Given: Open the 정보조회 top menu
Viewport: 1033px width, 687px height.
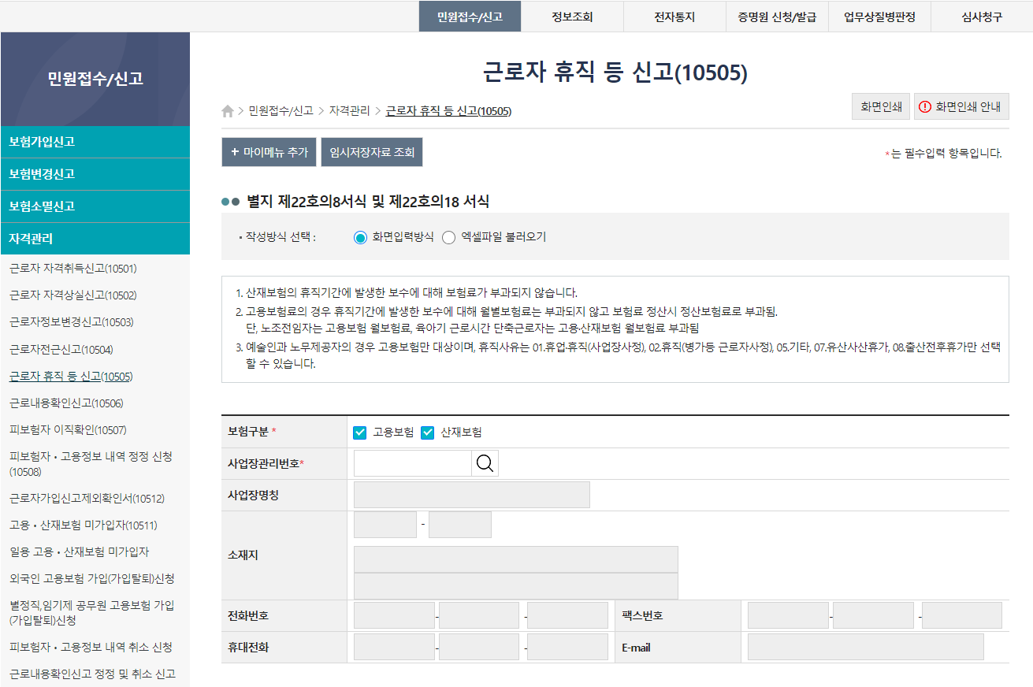Looking at the screenshot, I should pyautogui.click(x=572, y=17).
